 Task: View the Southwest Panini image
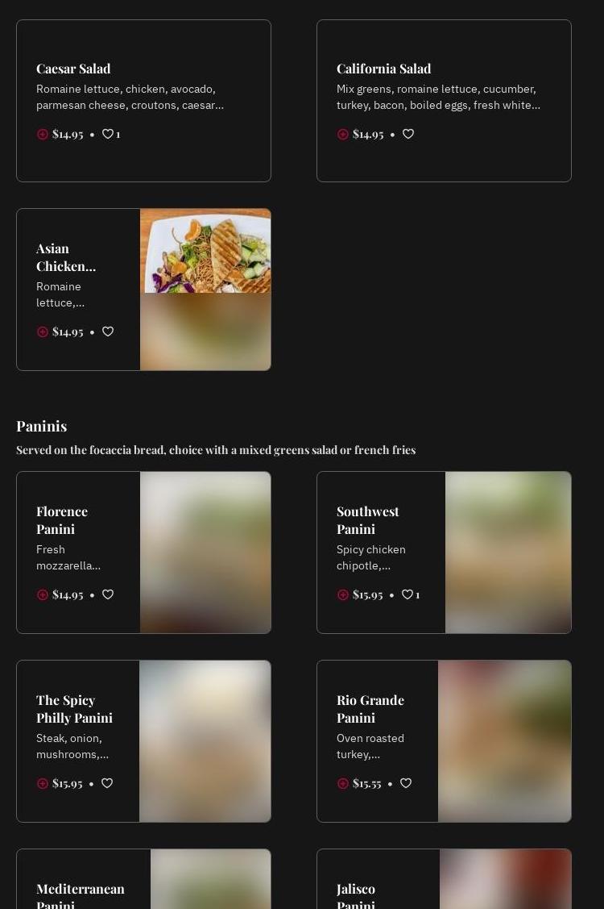click(x=508, y=552)
